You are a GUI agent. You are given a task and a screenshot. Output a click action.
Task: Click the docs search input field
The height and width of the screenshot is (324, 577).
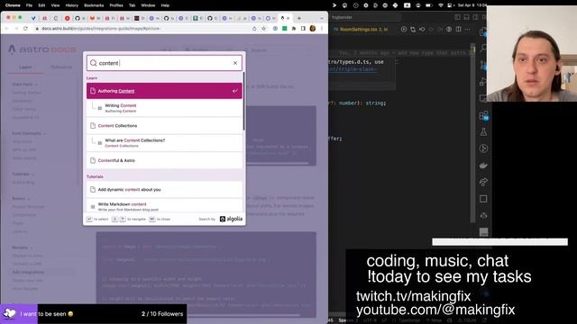pos(164,63)
